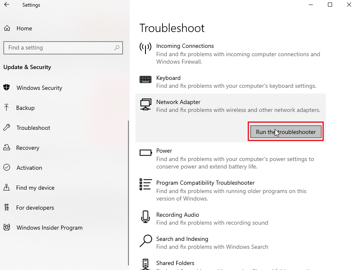The width and height of the screenshot is (357, 270).
Task: Type in the Find a setting field
Action: [x=58, y=48]
